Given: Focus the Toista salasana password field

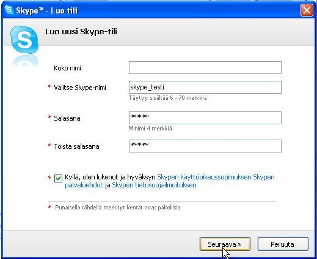Looking at the screenshot, I should (205, 146).
